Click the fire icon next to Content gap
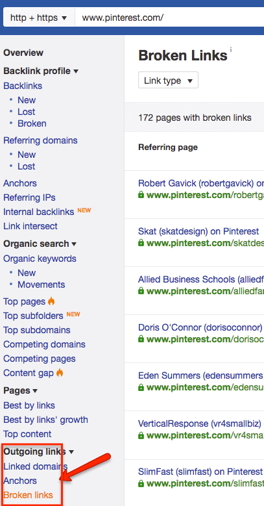The width and height of the screenshot is (264, 506). 60,373
